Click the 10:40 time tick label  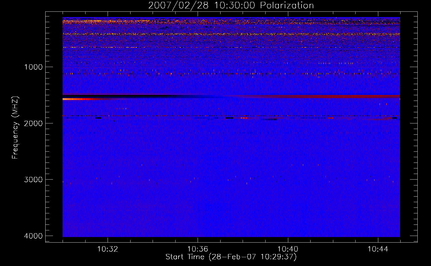[288, 249]
